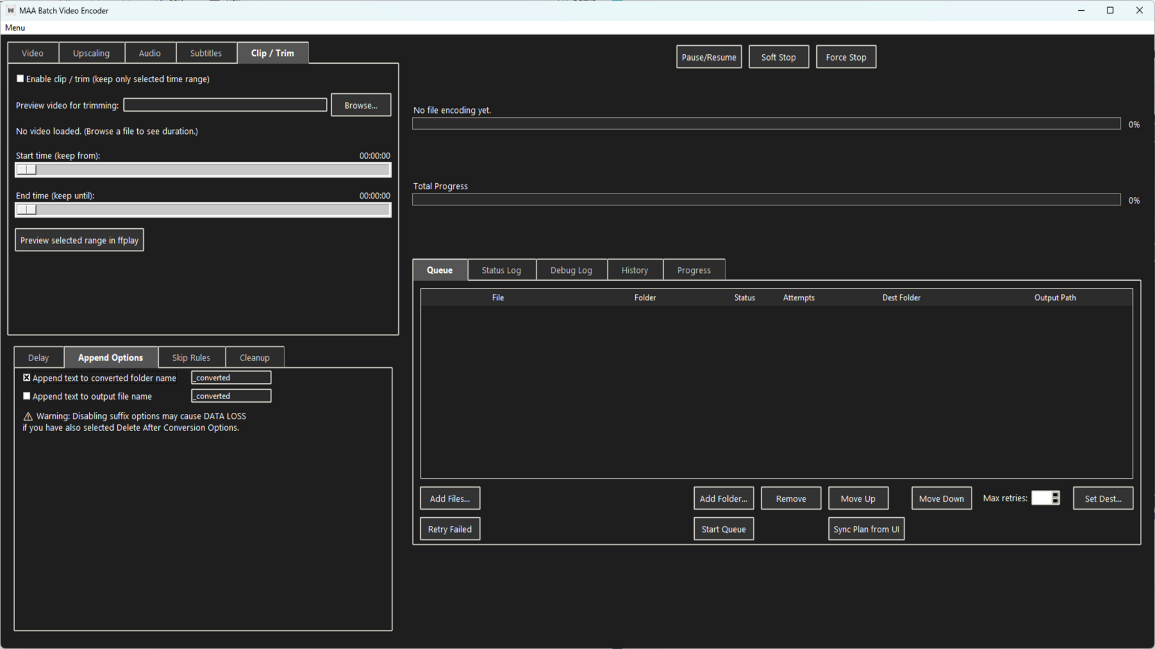1155x649 pixels.
Task: View the Status Log tab
Action: (x=501, y=270)
